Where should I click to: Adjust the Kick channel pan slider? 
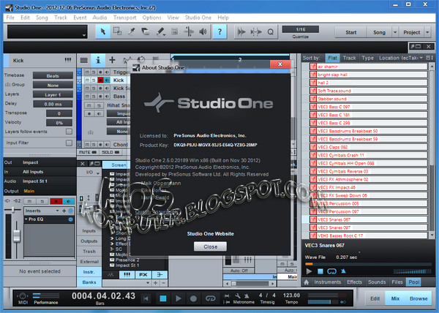click(x=13, y=209)
